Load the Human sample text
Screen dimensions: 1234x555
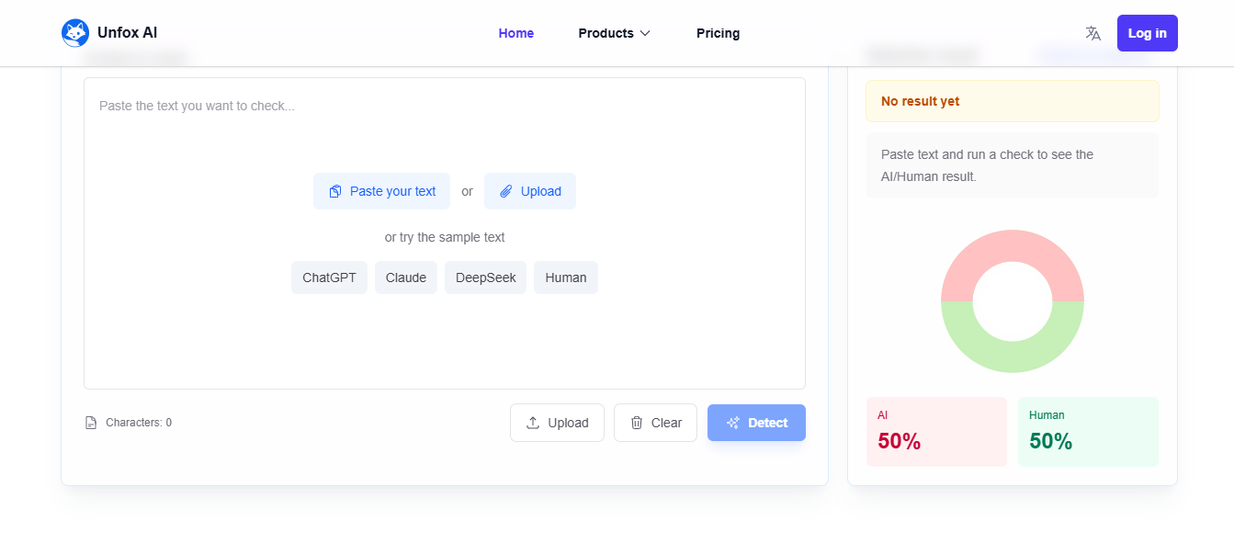tap(566, 277)
